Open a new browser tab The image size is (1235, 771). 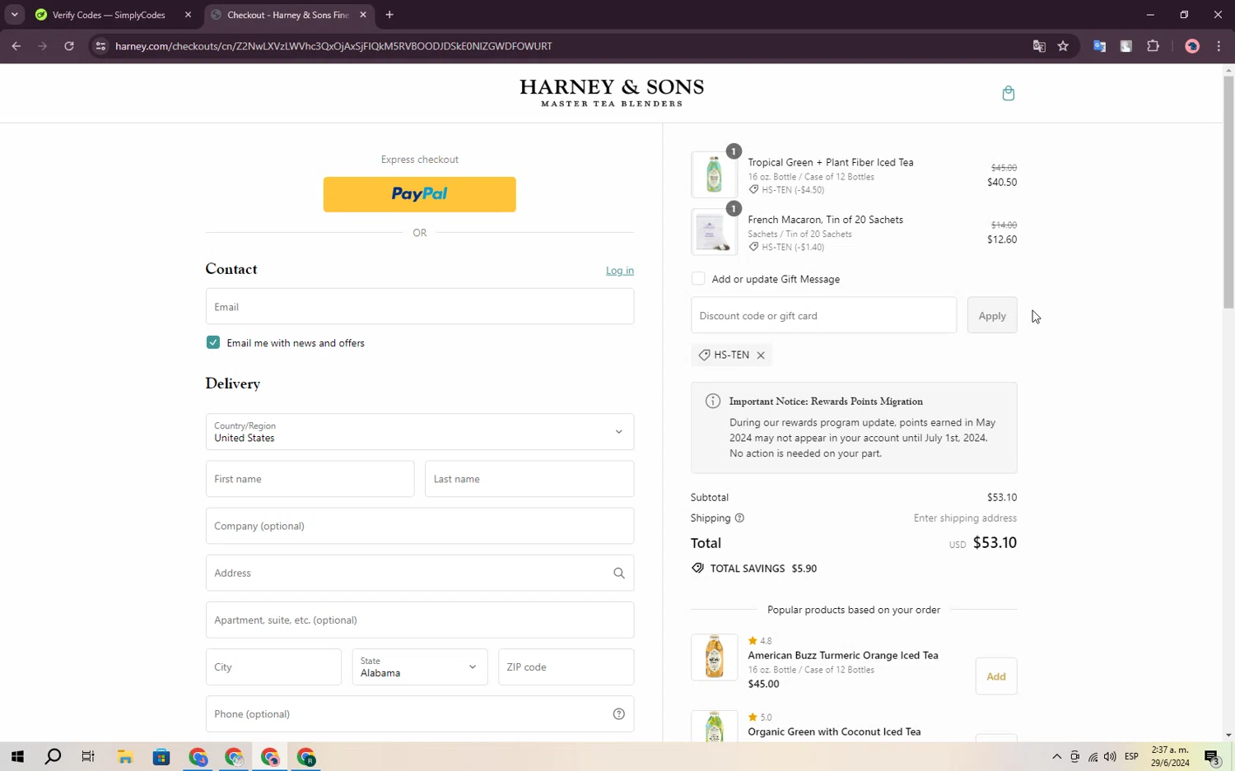tap(389, 15)
